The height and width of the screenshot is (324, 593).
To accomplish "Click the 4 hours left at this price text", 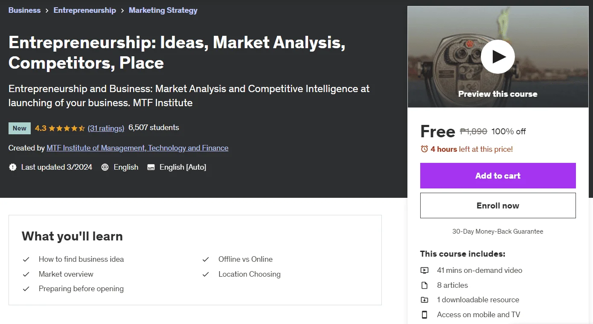I will click(472, 149).
